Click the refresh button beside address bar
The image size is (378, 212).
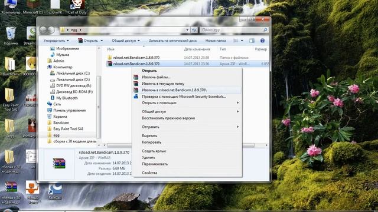[194, 30]
